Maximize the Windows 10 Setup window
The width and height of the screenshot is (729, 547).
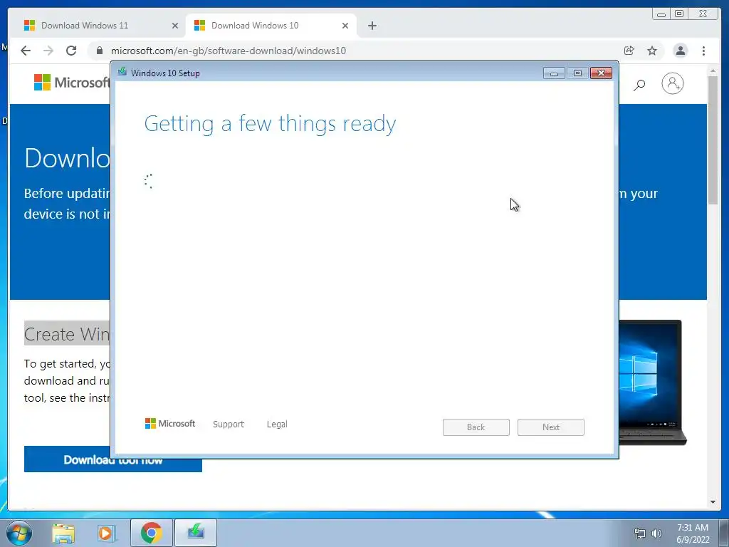pyautogui.click(x=577, y=73)
